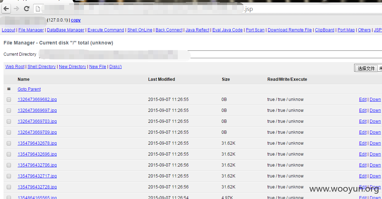This screenshot has height=199, width=382.
Task: Open file 1326473669709.jpg
Action: click(37, 132)
